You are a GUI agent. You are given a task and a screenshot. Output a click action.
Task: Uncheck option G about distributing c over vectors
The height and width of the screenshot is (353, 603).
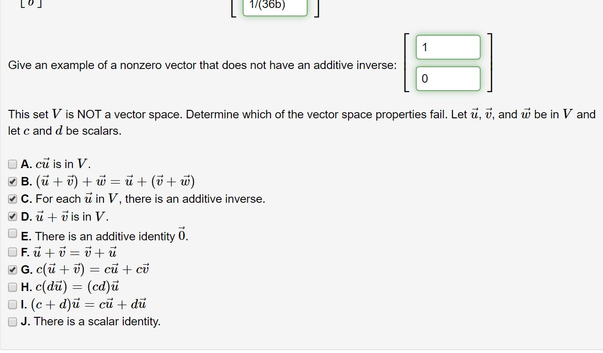(12, 269)
